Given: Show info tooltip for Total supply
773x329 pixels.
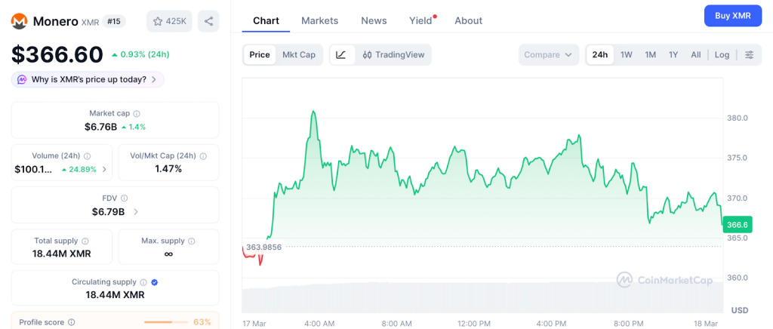Looking at the screenshot, I should point(85,241).
